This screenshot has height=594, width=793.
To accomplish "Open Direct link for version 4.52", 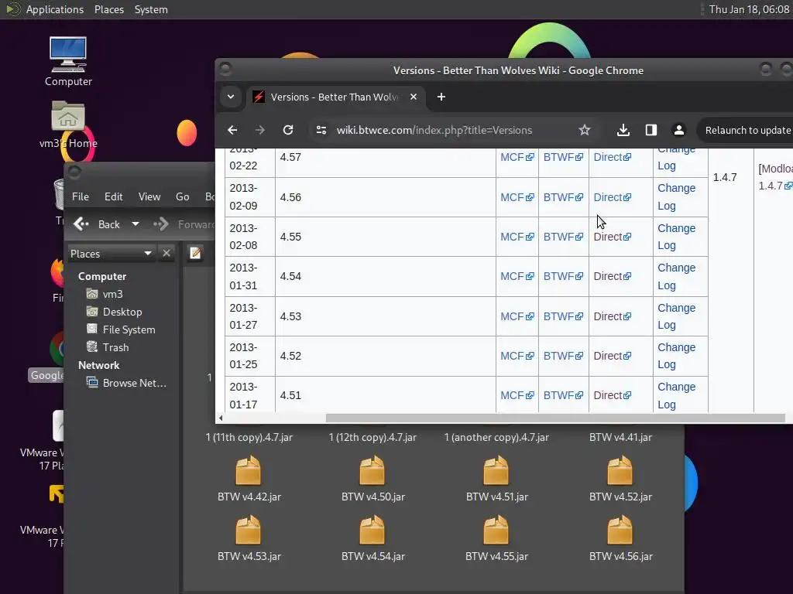I will 612,356.
